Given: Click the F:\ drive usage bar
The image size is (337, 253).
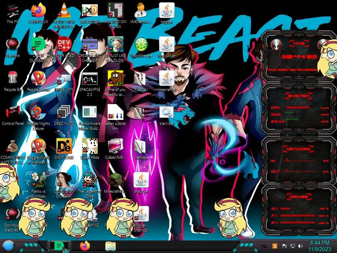Looking at the screenshot, I should click(298, 215).
